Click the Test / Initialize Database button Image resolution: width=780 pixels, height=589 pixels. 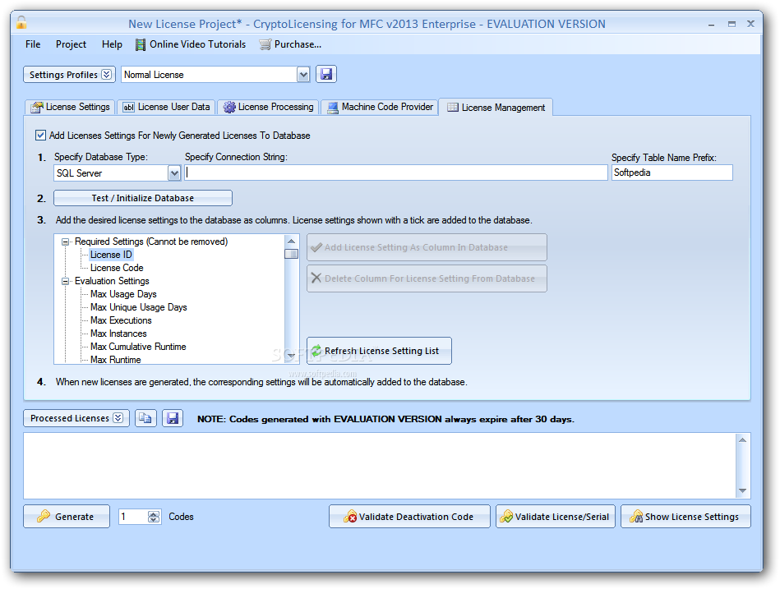coord(143,198)
